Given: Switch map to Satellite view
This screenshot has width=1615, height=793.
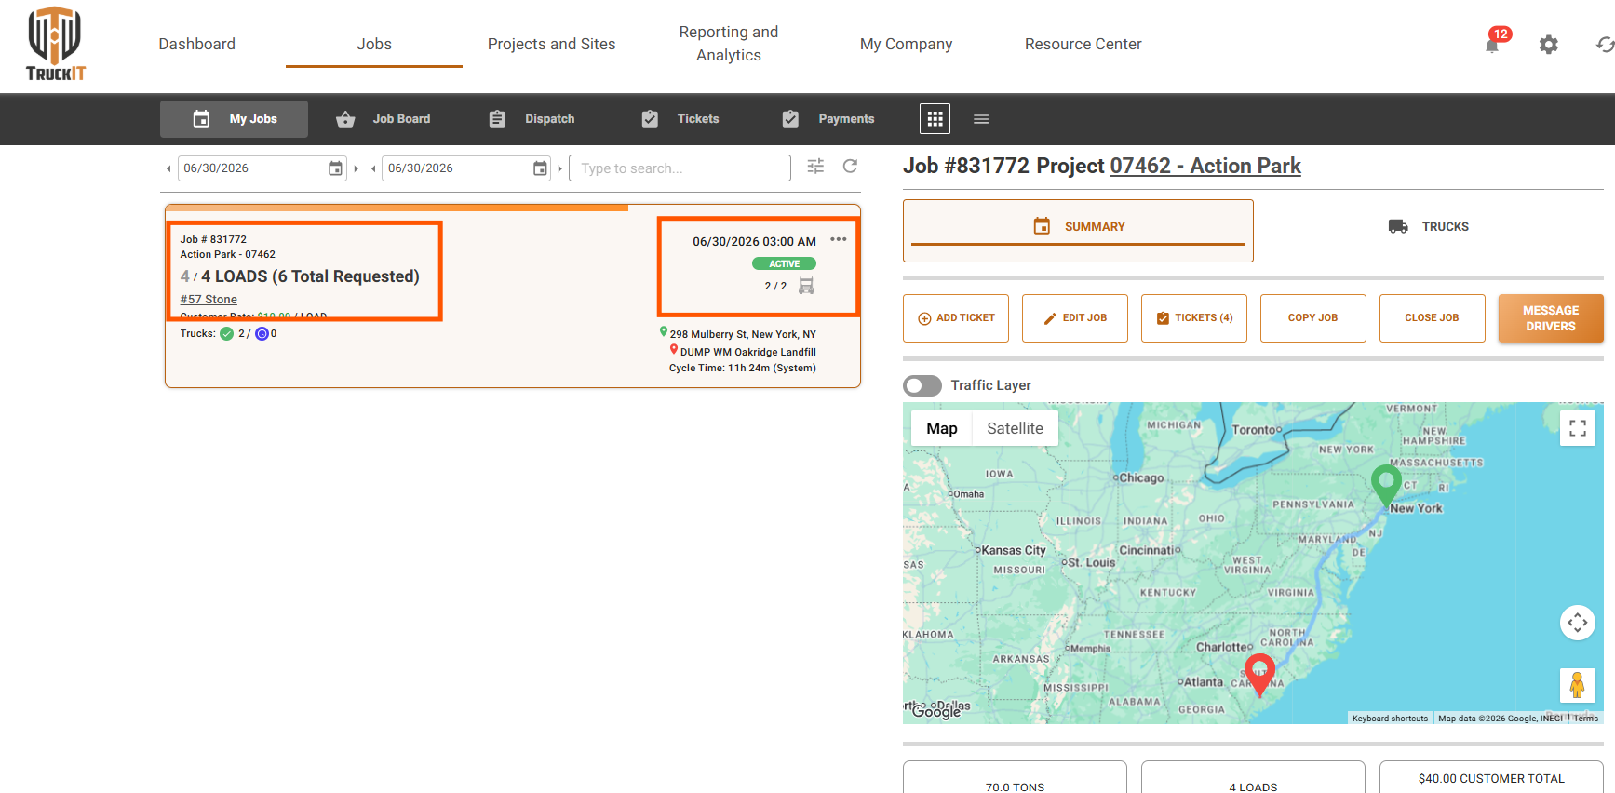Looking at the screenshot, I should [x=1015, y=428].
